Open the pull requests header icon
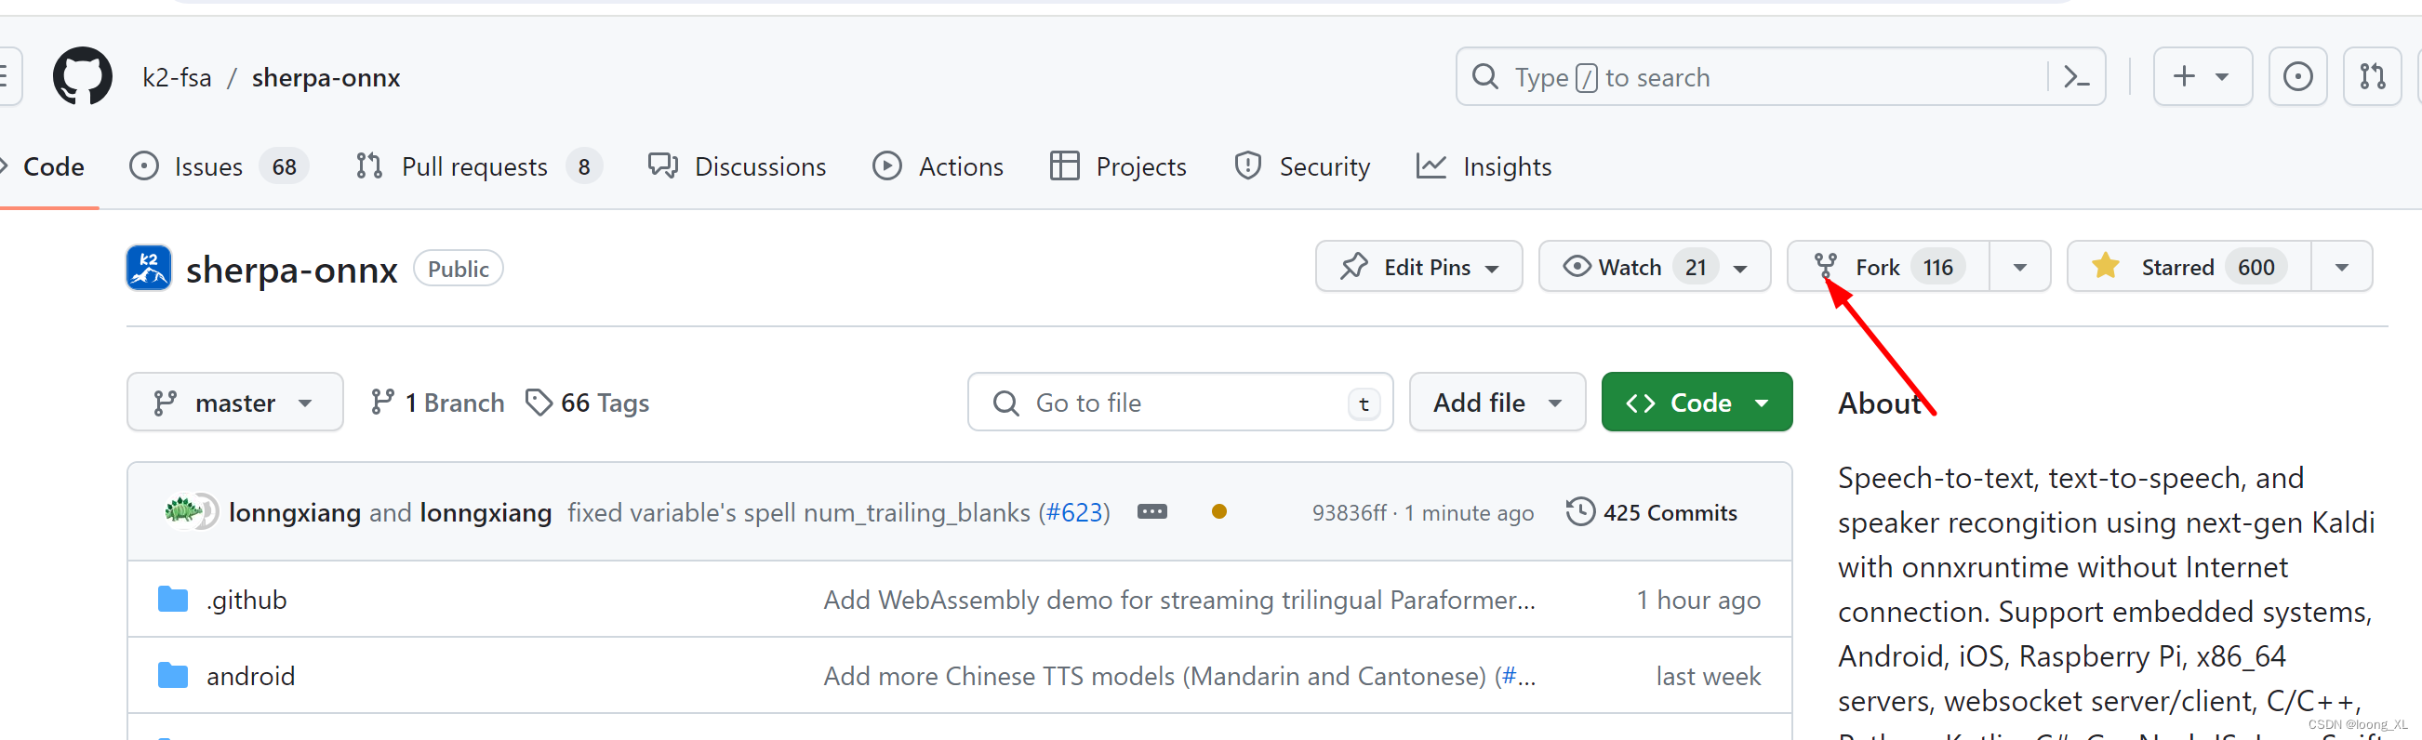Screen dimensions: 2422x740 [2372, 77]
